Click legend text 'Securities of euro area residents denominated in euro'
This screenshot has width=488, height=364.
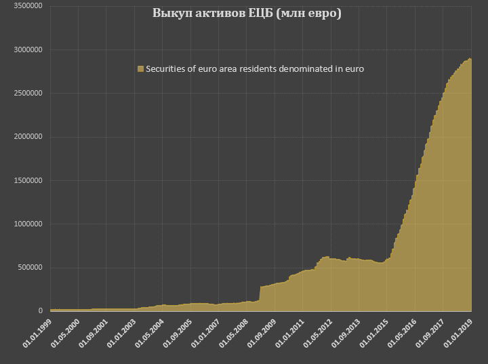[255, 69]
